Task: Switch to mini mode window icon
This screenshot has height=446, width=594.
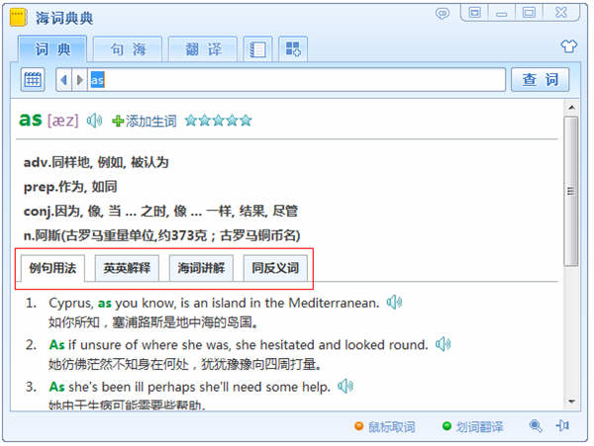Action: pyautogui.click(x=474, y=13)
